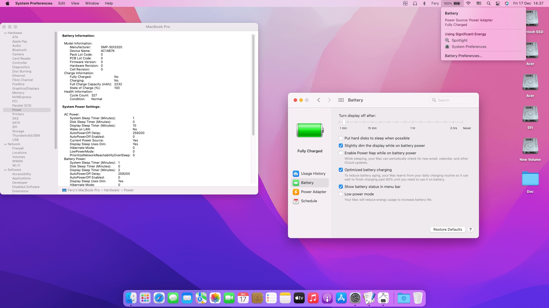Click the Show All grid icon in Battery window
This screenshot has width=549, height=308.
[341, 100]
